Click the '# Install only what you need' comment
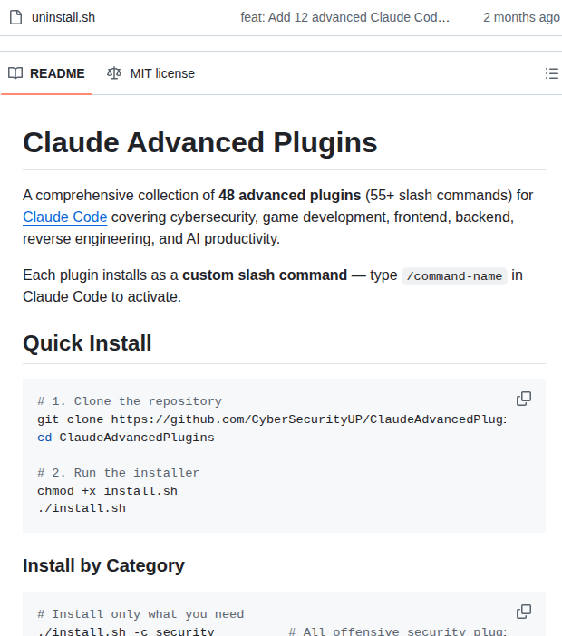Screen dimensions: 562x636 coord(140,614)
